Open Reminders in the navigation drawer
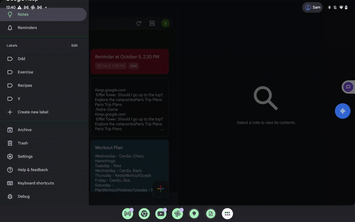Viewport: 355px width, 222px height. [x=27, y=27]
